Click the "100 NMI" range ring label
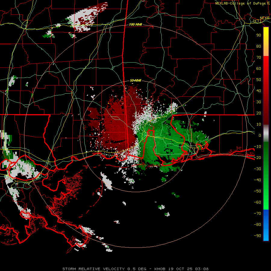Screen dimensions: 271x271 tap(135, 25)
